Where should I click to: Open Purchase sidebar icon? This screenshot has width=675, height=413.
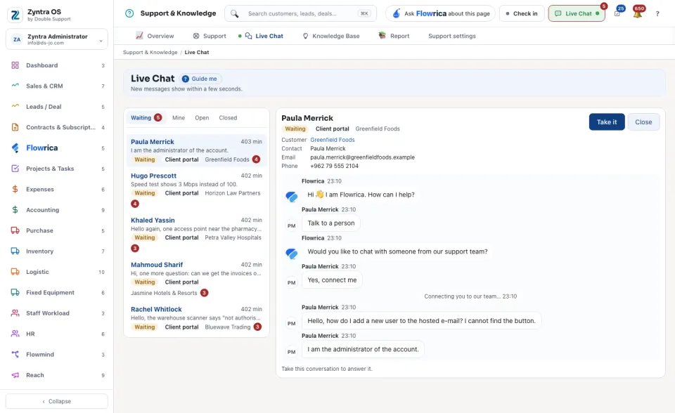coord(15,230)
